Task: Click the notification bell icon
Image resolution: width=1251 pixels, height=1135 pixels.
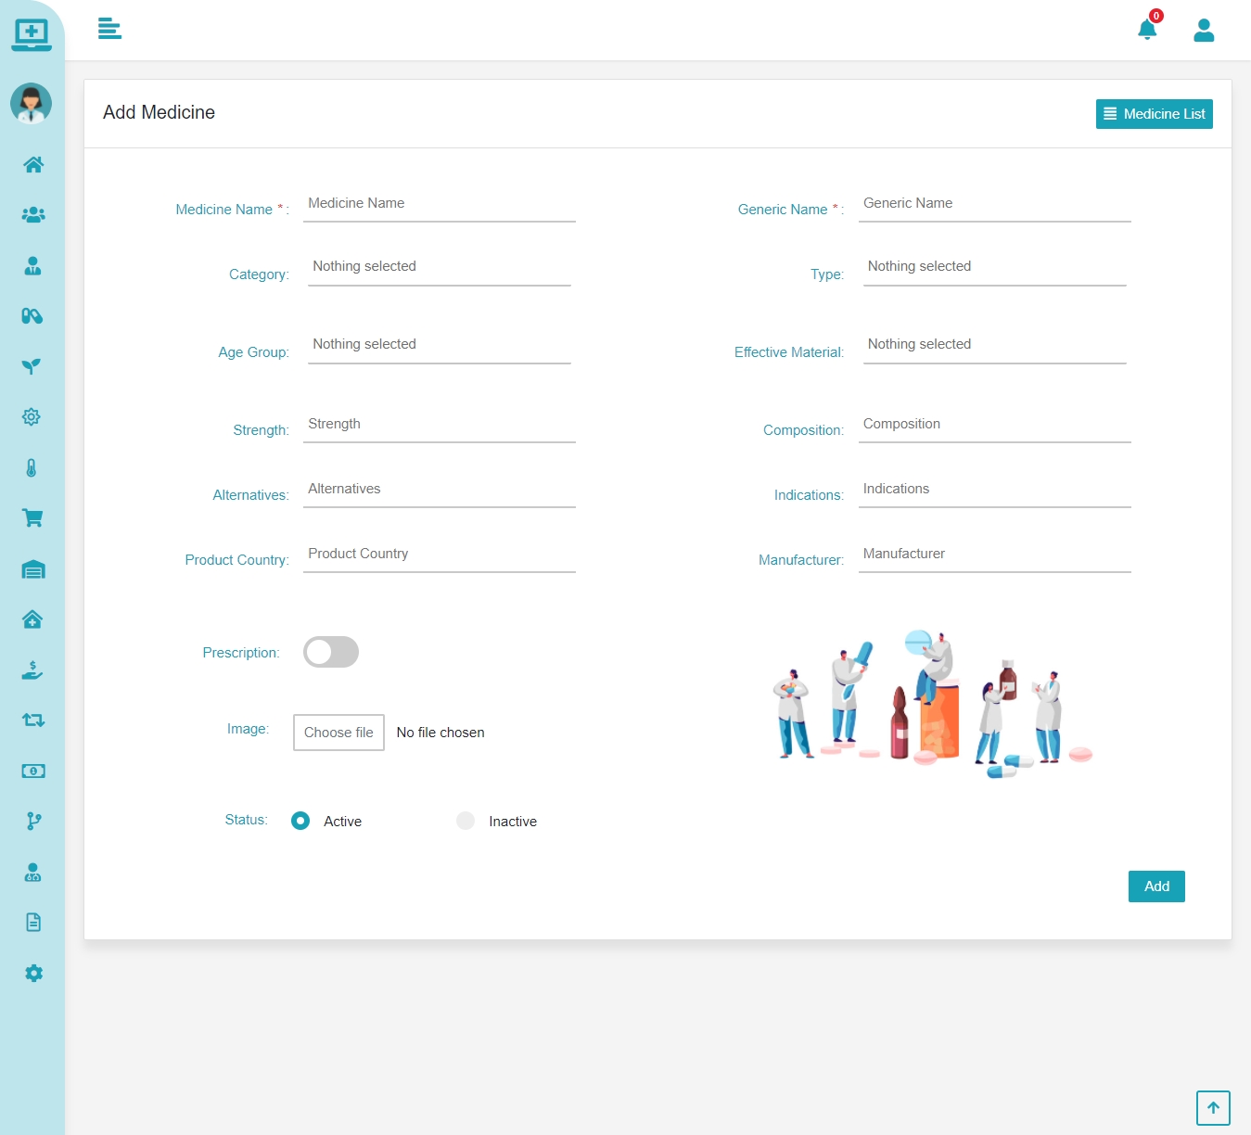Action: pyautogui.click(x=1147, y=30)
